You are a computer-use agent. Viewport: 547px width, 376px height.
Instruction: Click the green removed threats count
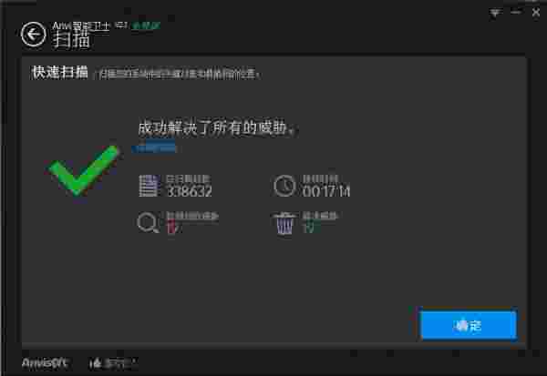309,228
